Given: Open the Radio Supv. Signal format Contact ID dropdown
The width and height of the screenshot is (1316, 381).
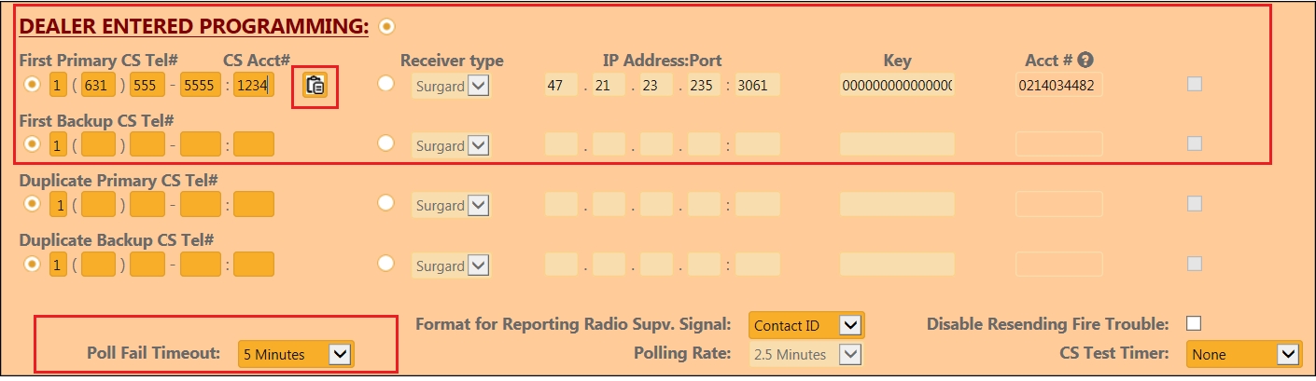Looking at the screenshot, I should pos(806,325).
